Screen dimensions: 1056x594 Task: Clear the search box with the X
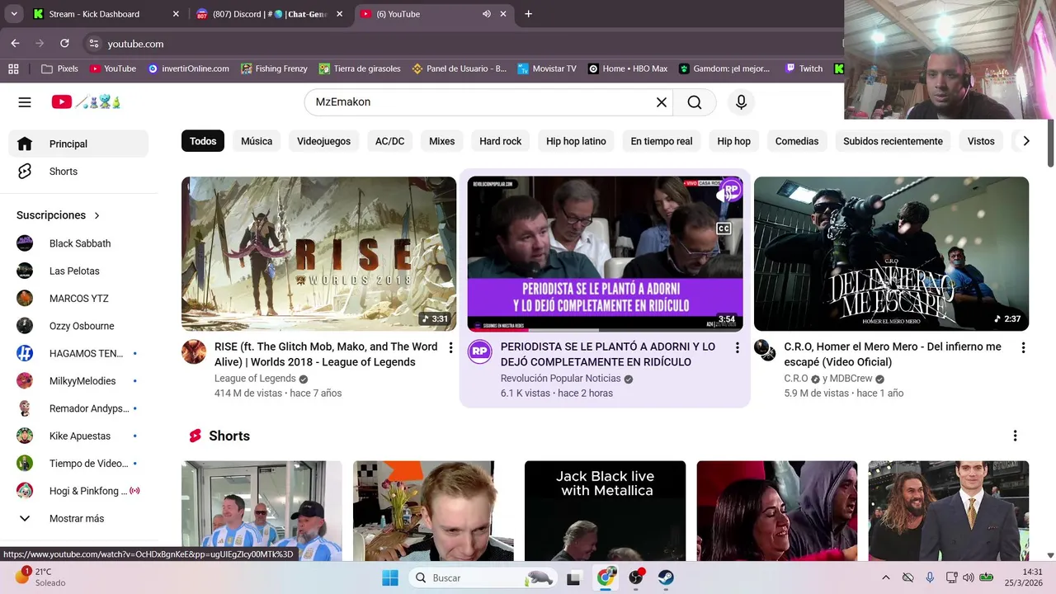[662, 102]
